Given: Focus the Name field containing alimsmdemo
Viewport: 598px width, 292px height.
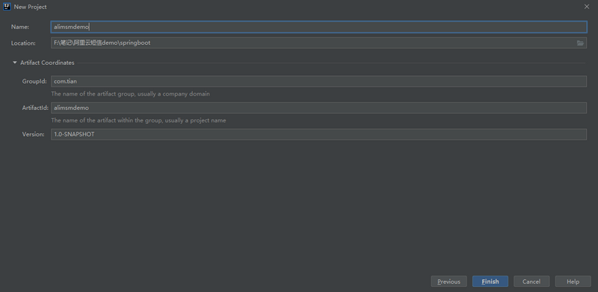Looking at the screenshot, I should tap(319, 27).
